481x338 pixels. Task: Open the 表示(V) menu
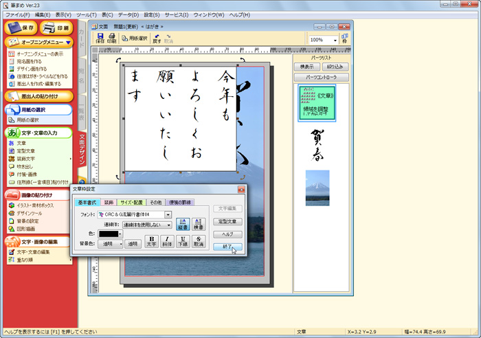[63, 14]
